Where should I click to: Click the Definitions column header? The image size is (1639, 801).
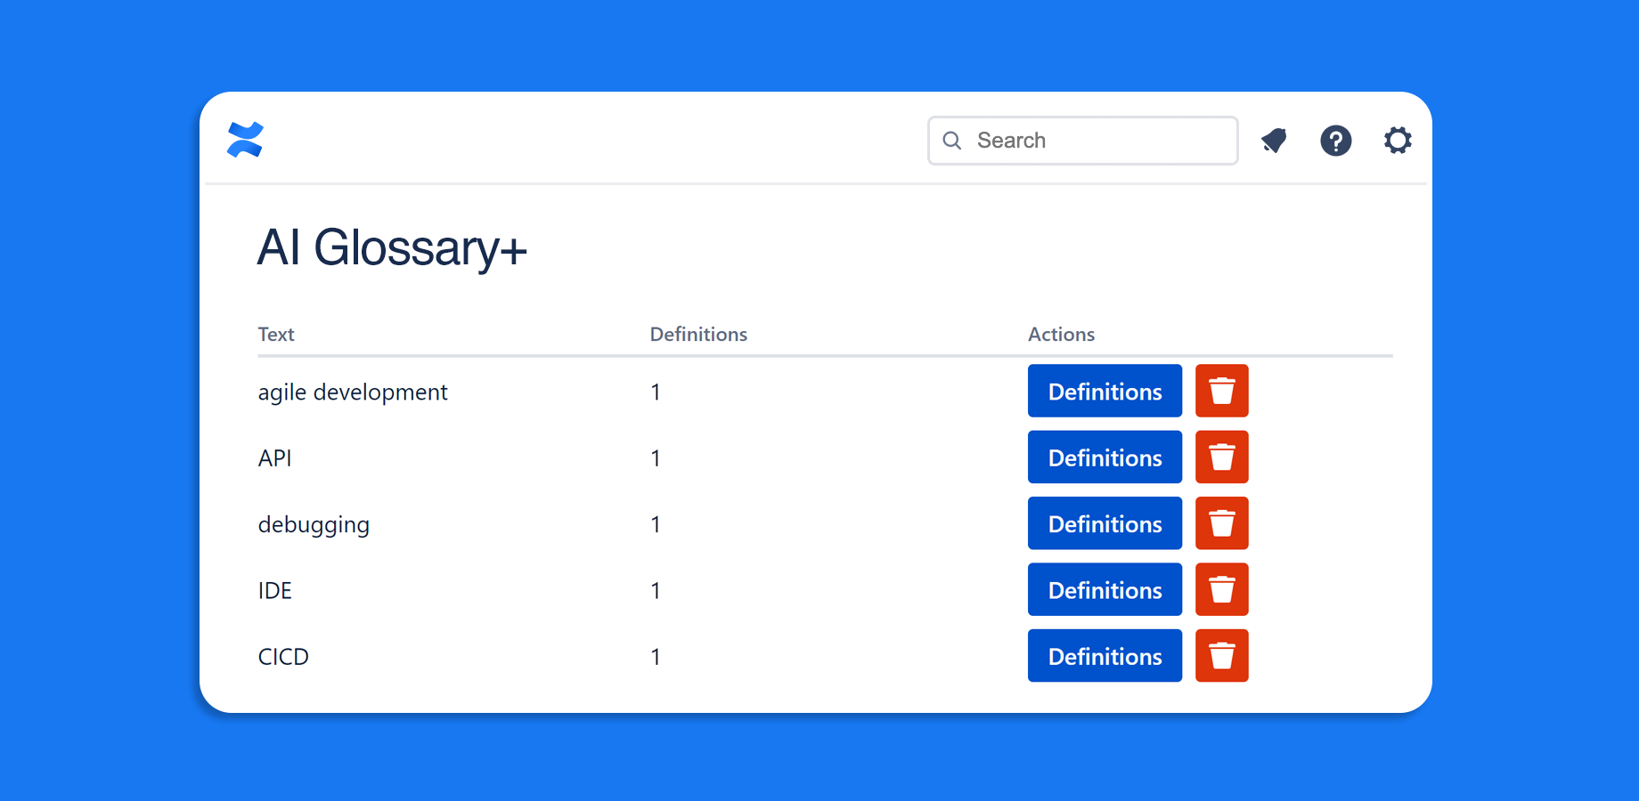coord(698,335)
